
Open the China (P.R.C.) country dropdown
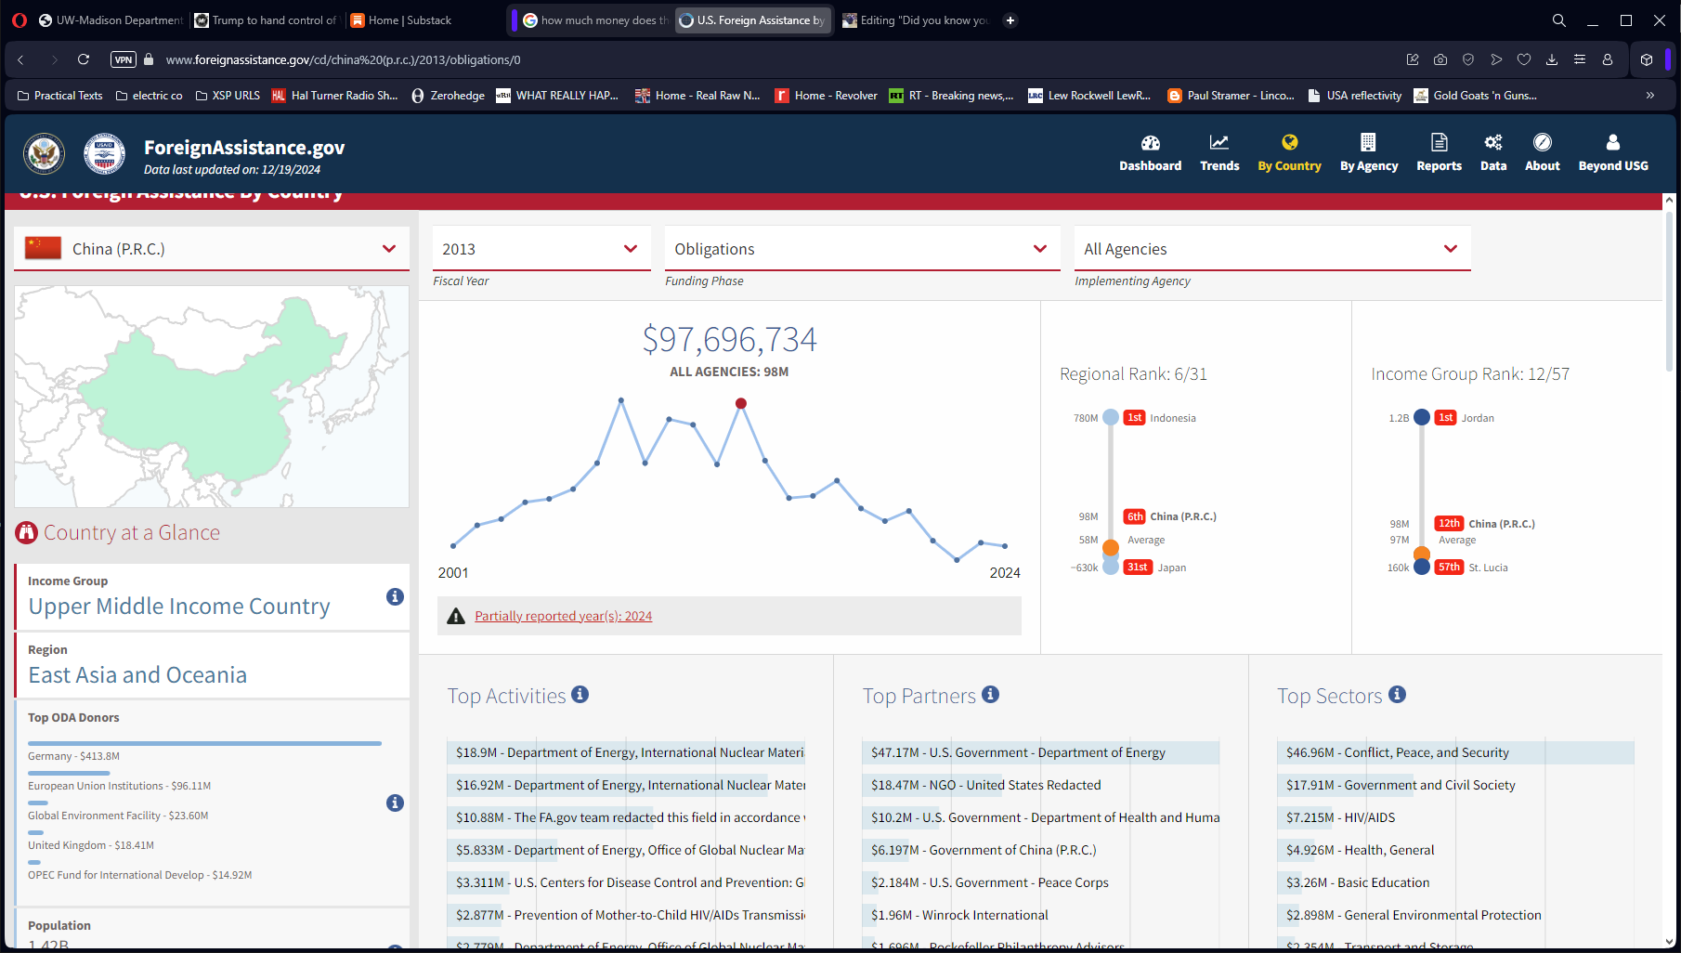[212, 249]
